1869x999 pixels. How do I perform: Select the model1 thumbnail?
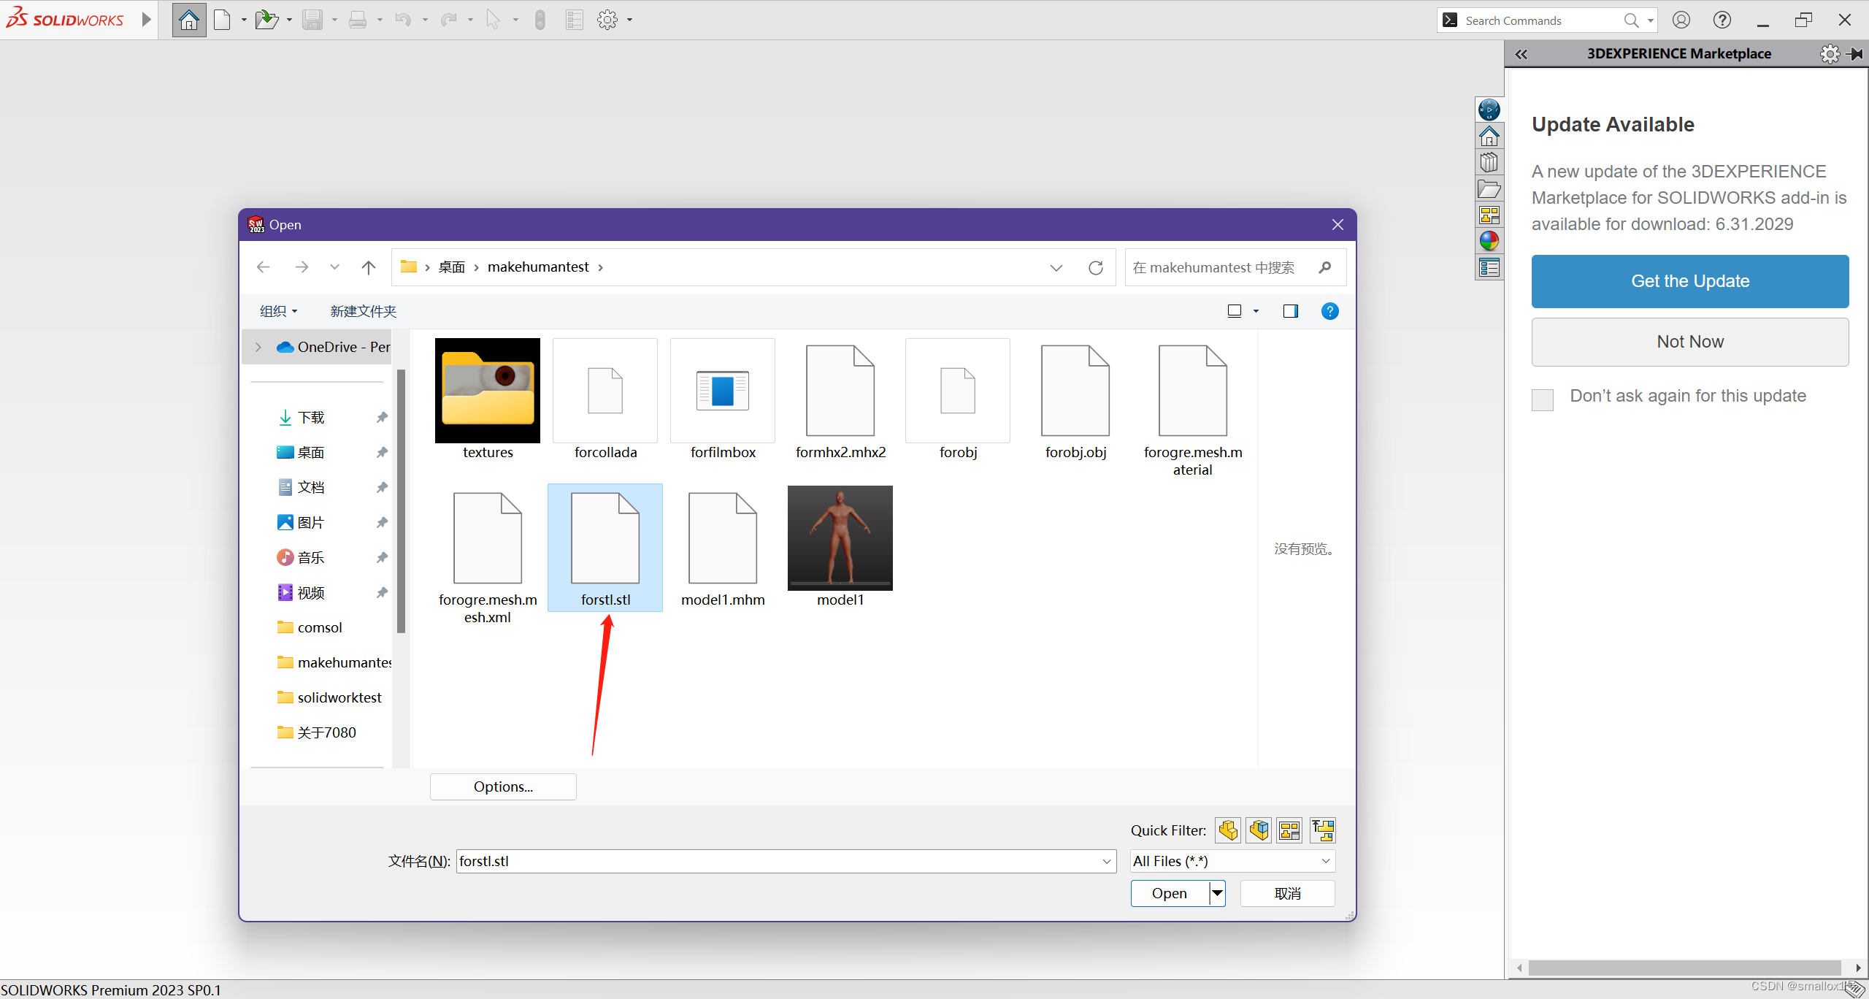[840, 538]
